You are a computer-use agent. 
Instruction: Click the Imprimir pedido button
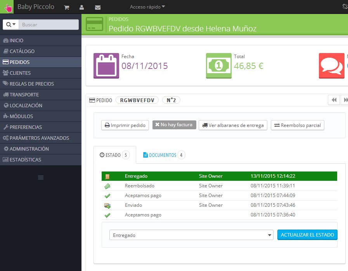tap(125, 125)
